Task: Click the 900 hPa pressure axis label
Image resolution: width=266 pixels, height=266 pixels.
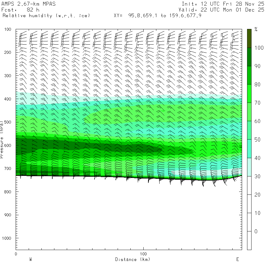Action: [x=8, y=215]
